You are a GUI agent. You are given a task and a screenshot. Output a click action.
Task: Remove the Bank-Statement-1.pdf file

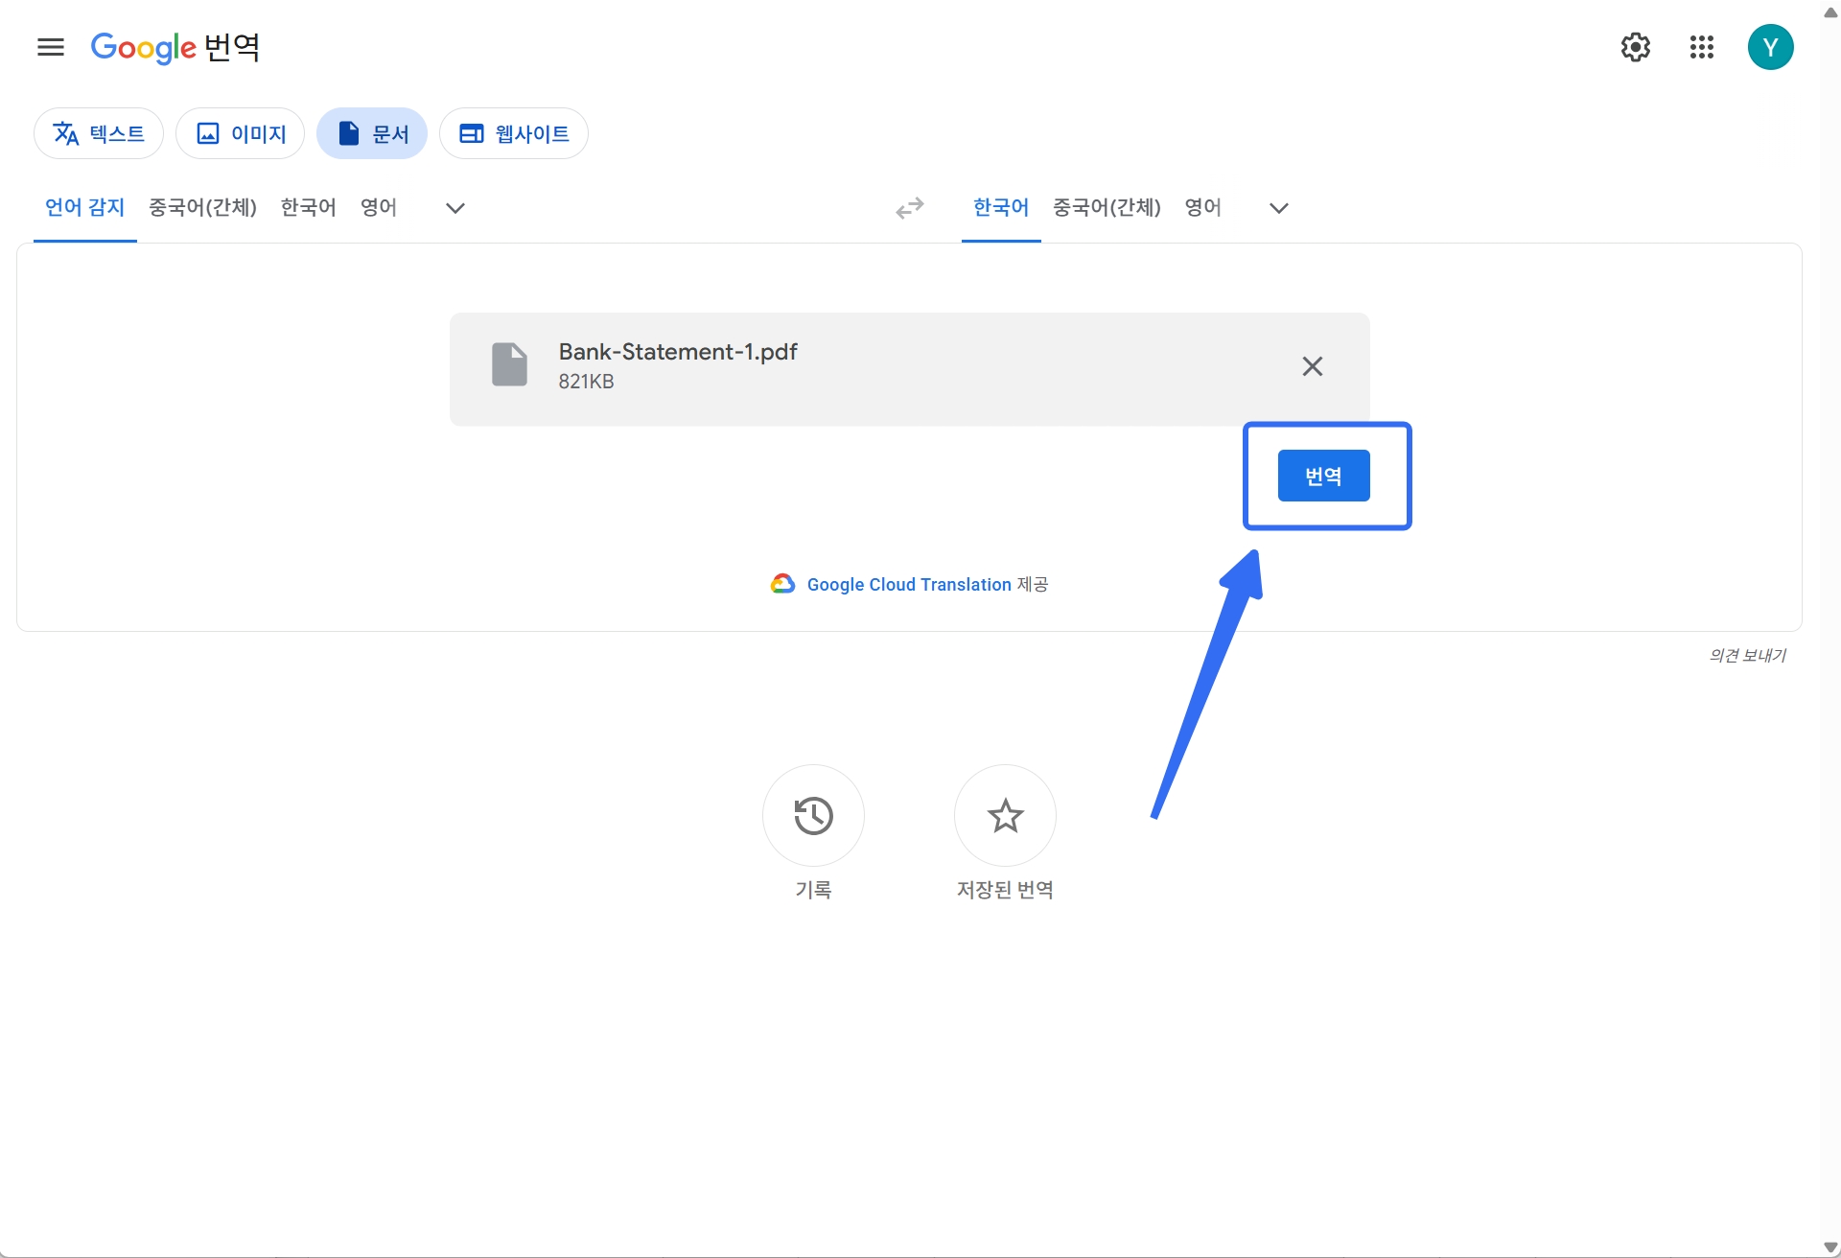pyautogui.click(x=1313, y=366)
